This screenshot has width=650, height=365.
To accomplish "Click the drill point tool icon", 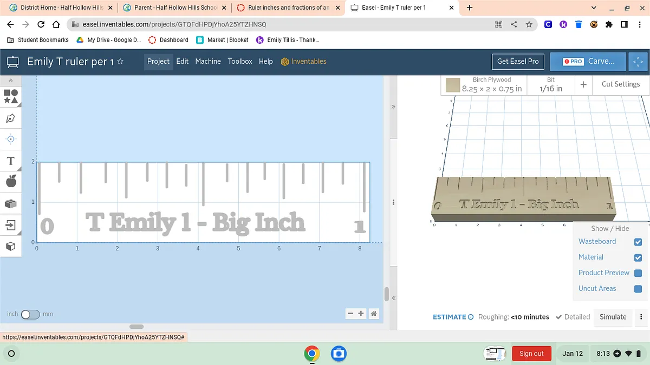I will (x=10, y=139).
